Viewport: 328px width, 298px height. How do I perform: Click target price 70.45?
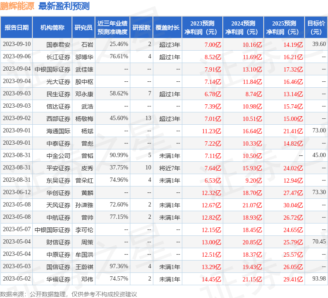click(319, 241)
